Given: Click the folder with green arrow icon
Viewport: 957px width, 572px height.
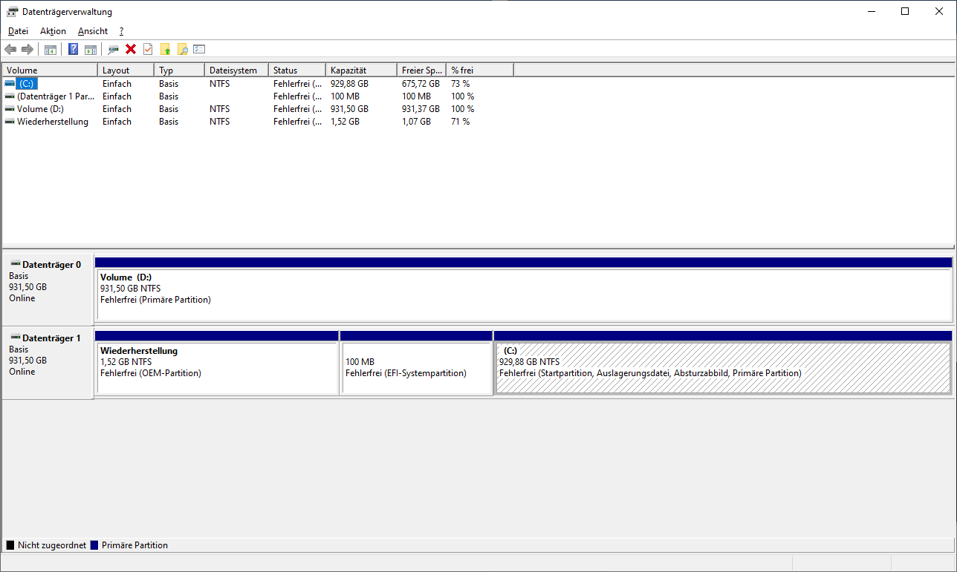Looking at the screenshot, I should click(165, 50).
